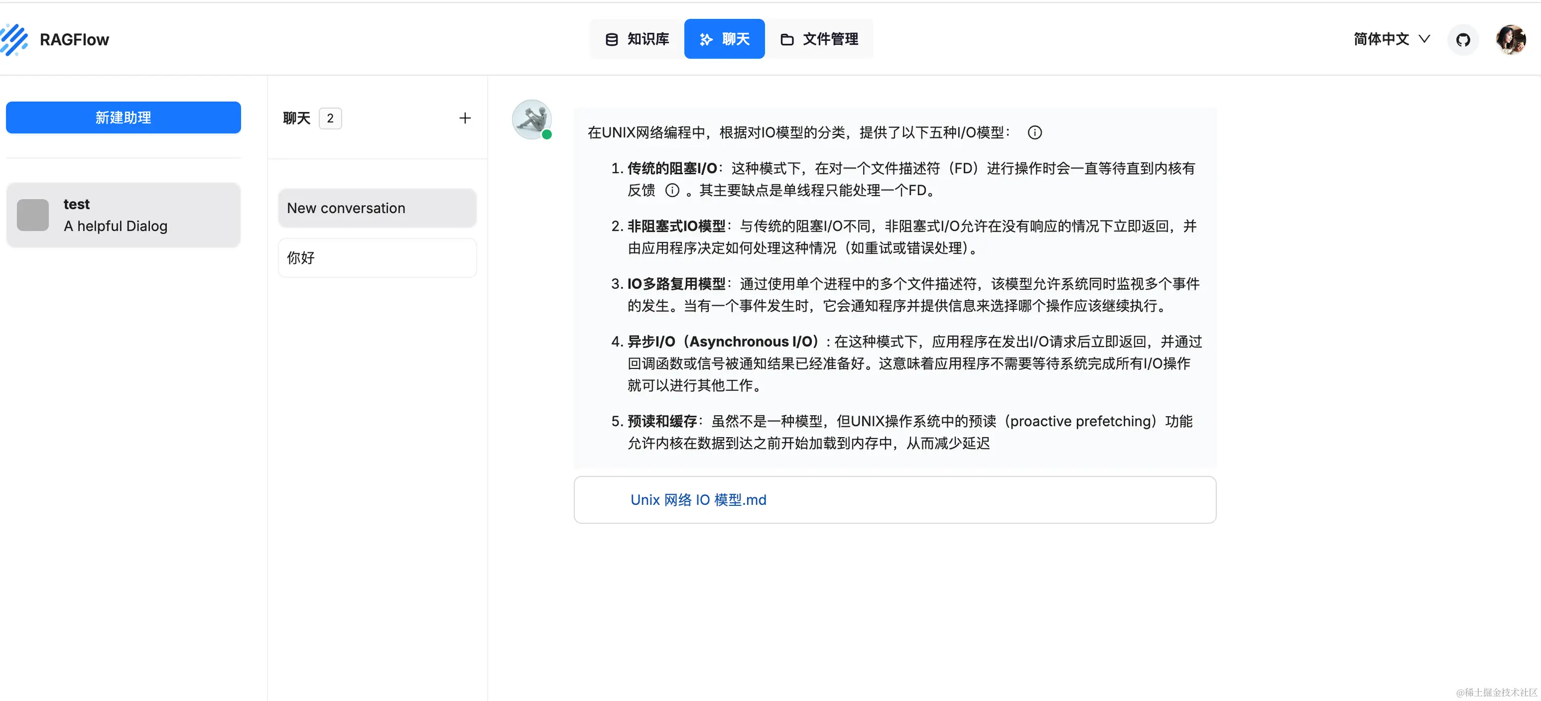Screen dimensions: 1541x701
Task: Switch to the 知识库 tab
Action: coord(637,39)
